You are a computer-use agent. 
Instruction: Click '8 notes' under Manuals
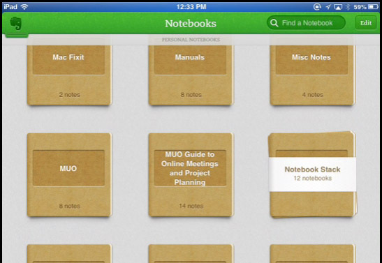(x=191, y=95)
